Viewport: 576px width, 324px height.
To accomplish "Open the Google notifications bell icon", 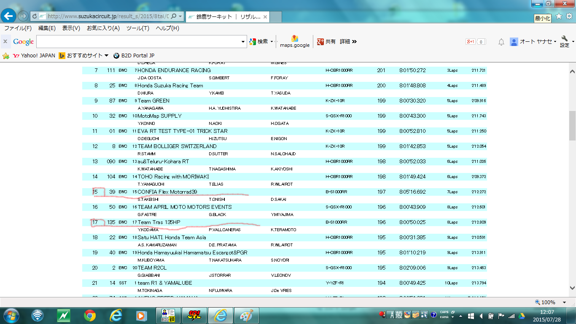I will (x=501, y=41).
